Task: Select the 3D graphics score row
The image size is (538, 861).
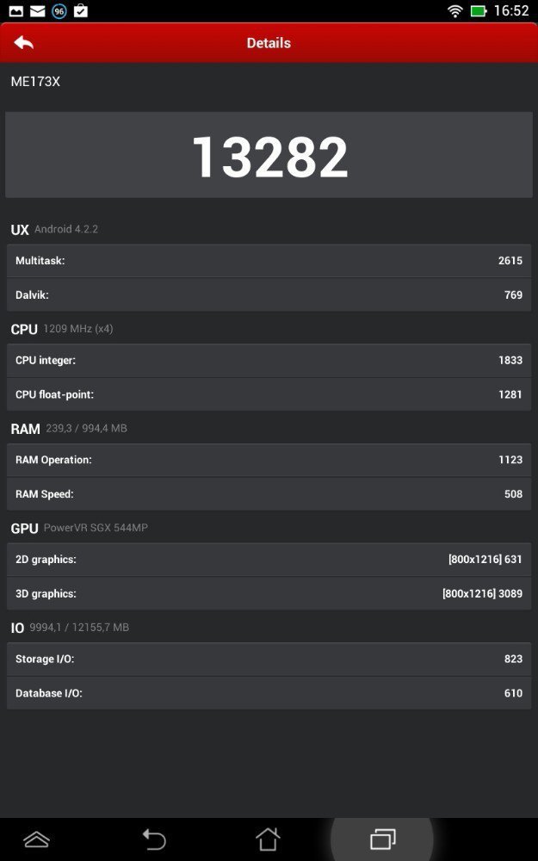Action: [269, 593]
